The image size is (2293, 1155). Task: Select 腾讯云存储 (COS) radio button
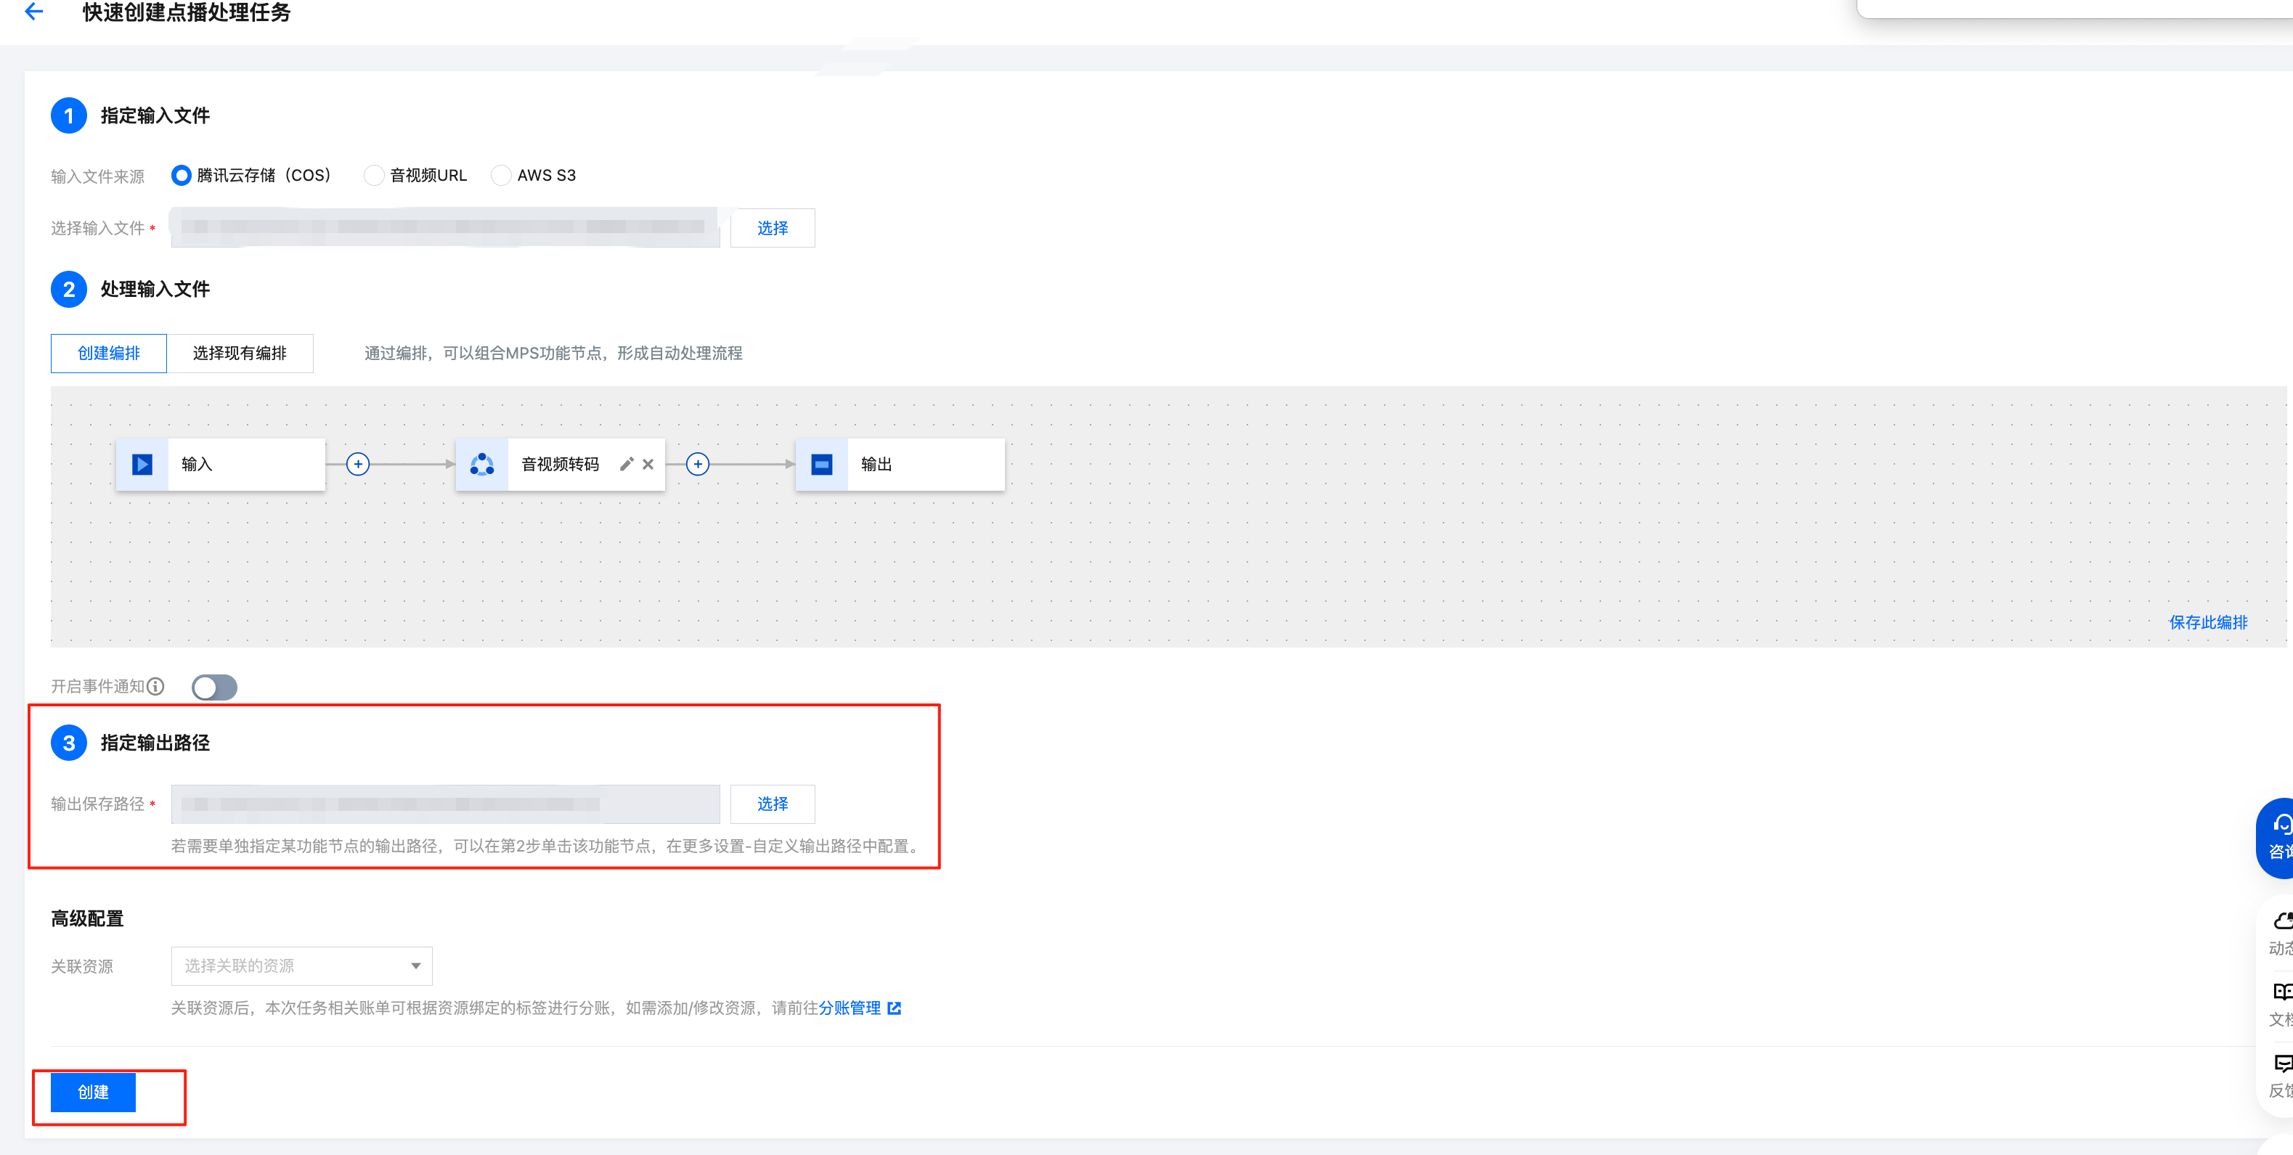[x=182, y=175]
